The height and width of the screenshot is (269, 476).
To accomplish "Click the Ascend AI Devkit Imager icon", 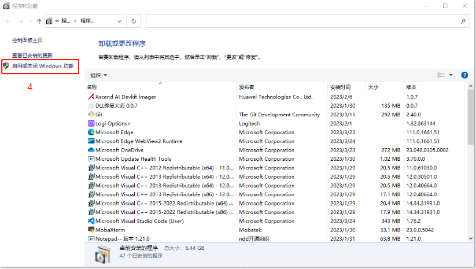I will [91, 97].
